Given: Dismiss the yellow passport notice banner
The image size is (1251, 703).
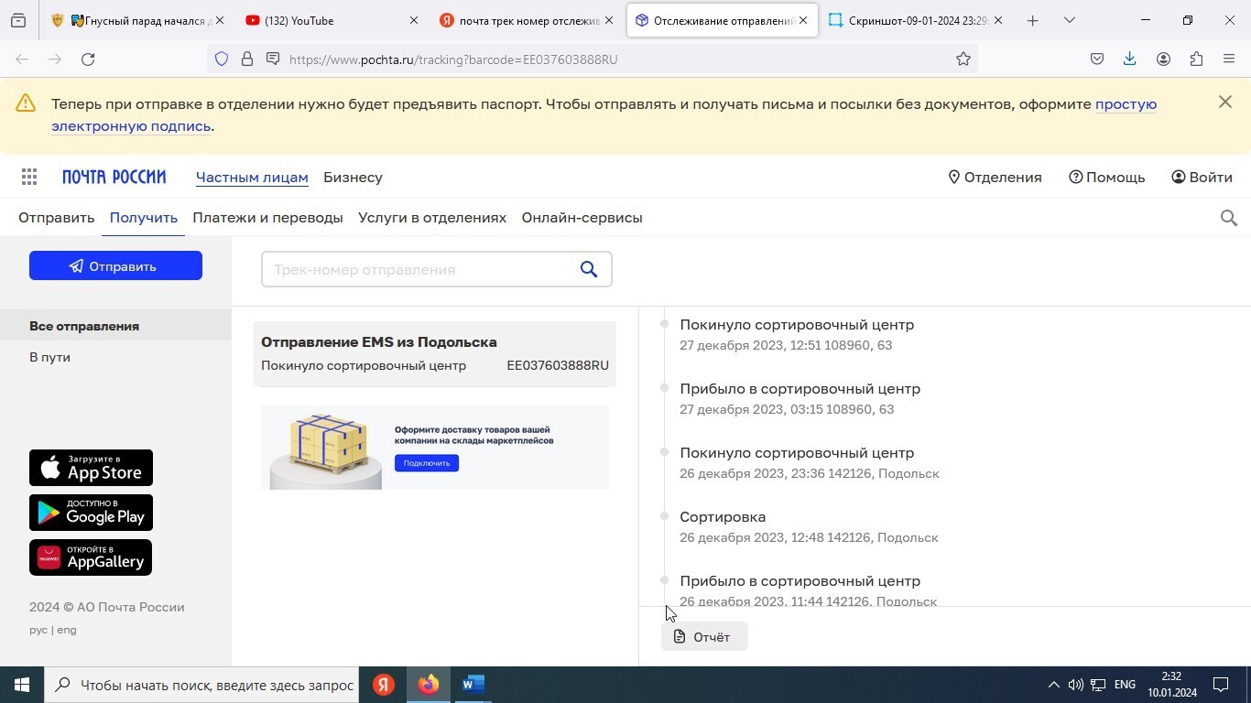Looking at the screenshot, I should tap(1224, 103).
